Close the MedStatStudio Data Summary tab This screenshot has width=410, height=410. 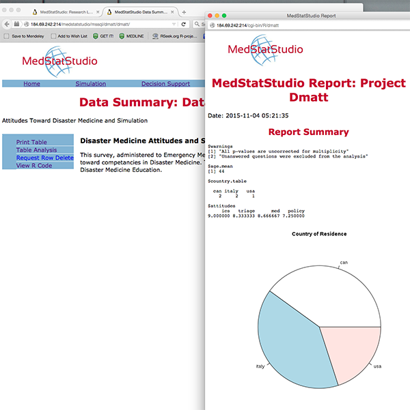172,12
